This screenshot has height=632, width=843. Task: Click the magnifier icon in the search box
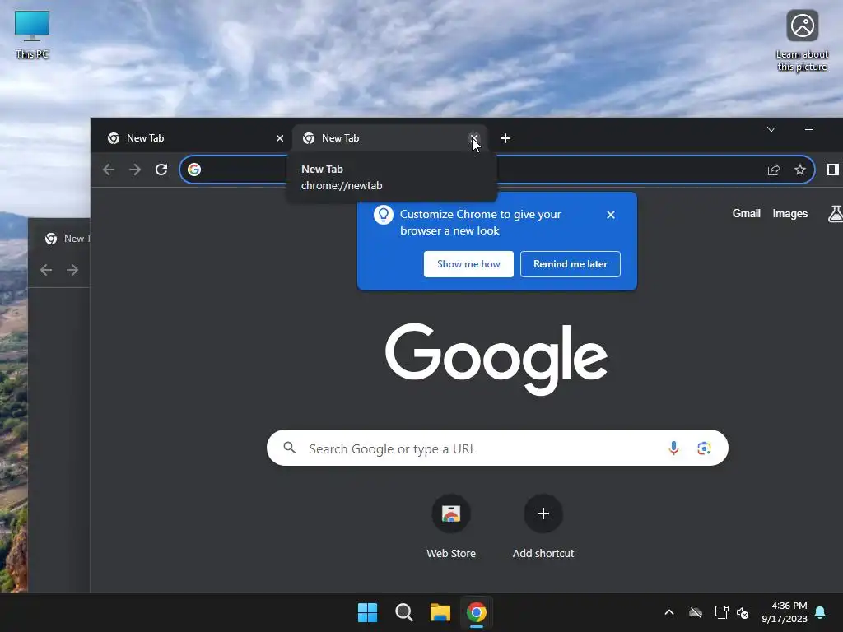click(x=289, y=447)
